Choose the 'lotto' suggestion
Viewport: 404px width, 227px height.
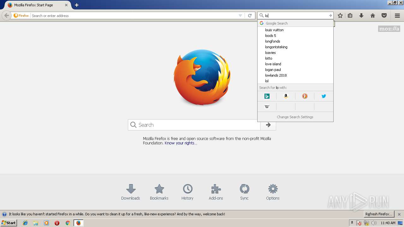(x=295, y=58)
